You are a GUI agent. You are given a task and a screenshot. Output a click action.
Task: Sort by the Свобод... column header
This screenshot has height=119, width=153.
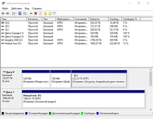tap(115, 19)
